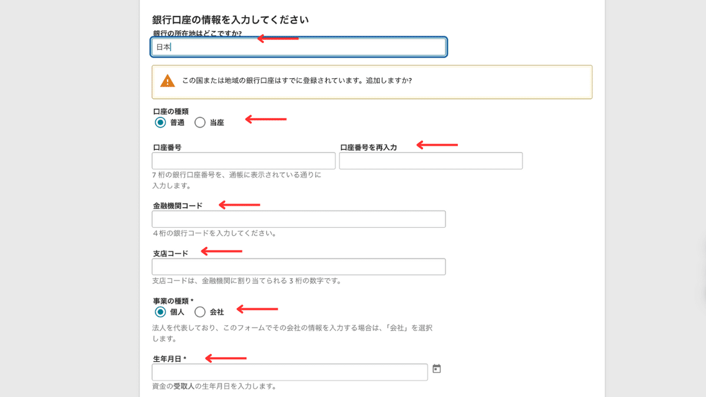Click the 金融機関コード input field
This screenshot has width=706, height=397.
pyautogui.click(x=298, y=219)
